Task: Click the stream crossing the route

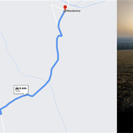Action: [x=48, y=81]
